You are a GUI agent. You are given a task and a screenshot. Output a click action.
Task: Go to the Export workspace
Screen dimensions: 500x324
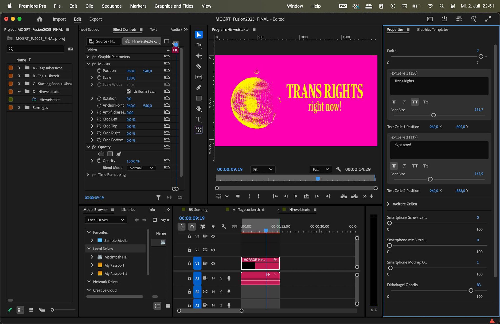95,19
